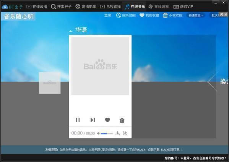Minimize the BT盒子 window
The image size is (229, 162).
click(x=216, y=3)
